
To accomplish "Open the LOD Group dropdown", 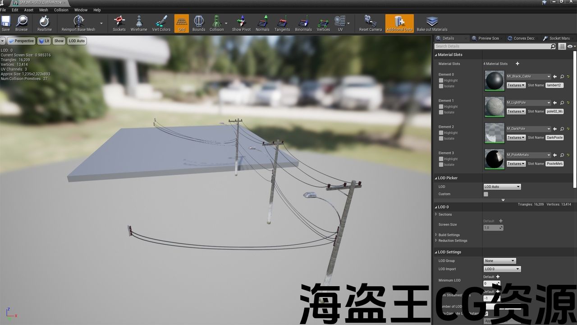I will (499, 261).
